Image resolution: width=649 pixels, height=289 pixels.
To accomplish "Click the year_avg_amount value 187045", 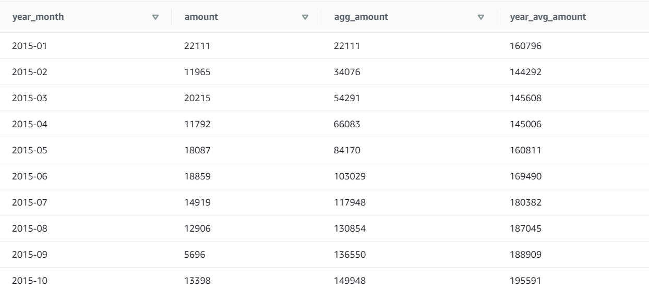I will (x=526, y=228).
